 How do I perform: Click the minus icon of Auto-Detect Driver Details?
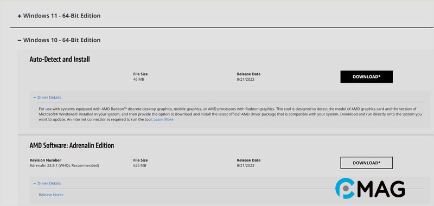click(35, 98)
